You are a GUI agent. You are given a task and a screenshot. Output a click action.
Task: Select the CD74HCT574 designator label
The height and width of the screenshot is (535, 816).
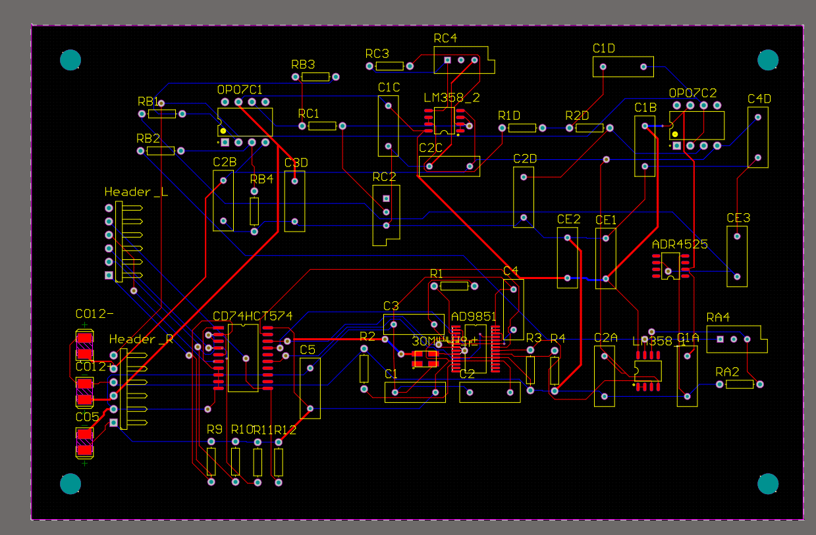252,316
